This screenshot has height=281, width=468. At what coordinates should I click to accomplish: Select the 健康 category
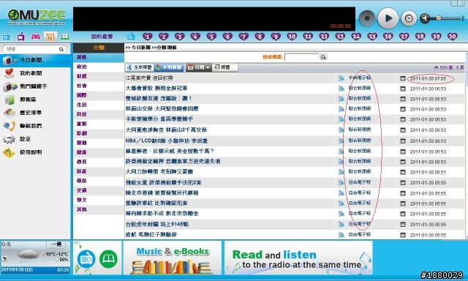click(x=99, y=152)
